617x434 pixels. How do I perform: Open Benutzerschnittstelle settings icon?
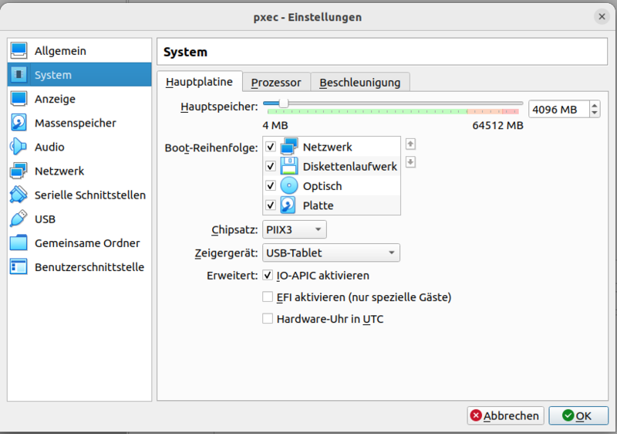coord(19,267)
